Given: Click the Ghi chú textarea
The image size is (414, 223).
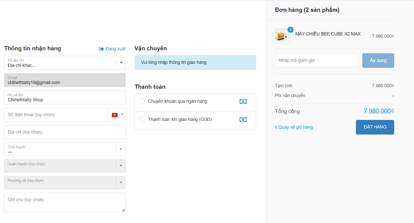Looking at the screenshot, I should [65, 202].
